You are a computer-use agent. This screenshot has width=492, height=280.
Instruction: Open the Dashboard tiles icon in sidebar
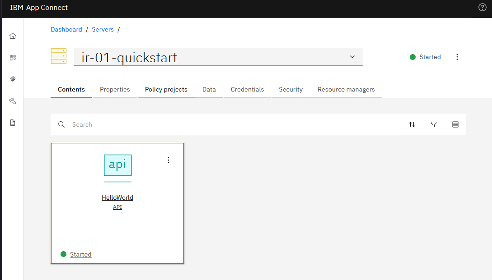13,58
